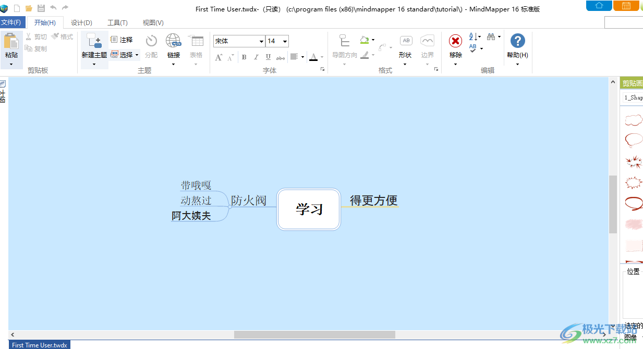Select the central 学习 topic node
Viewport: 643px width, 349px height.
pyautogui.click(x=309, y=209)
